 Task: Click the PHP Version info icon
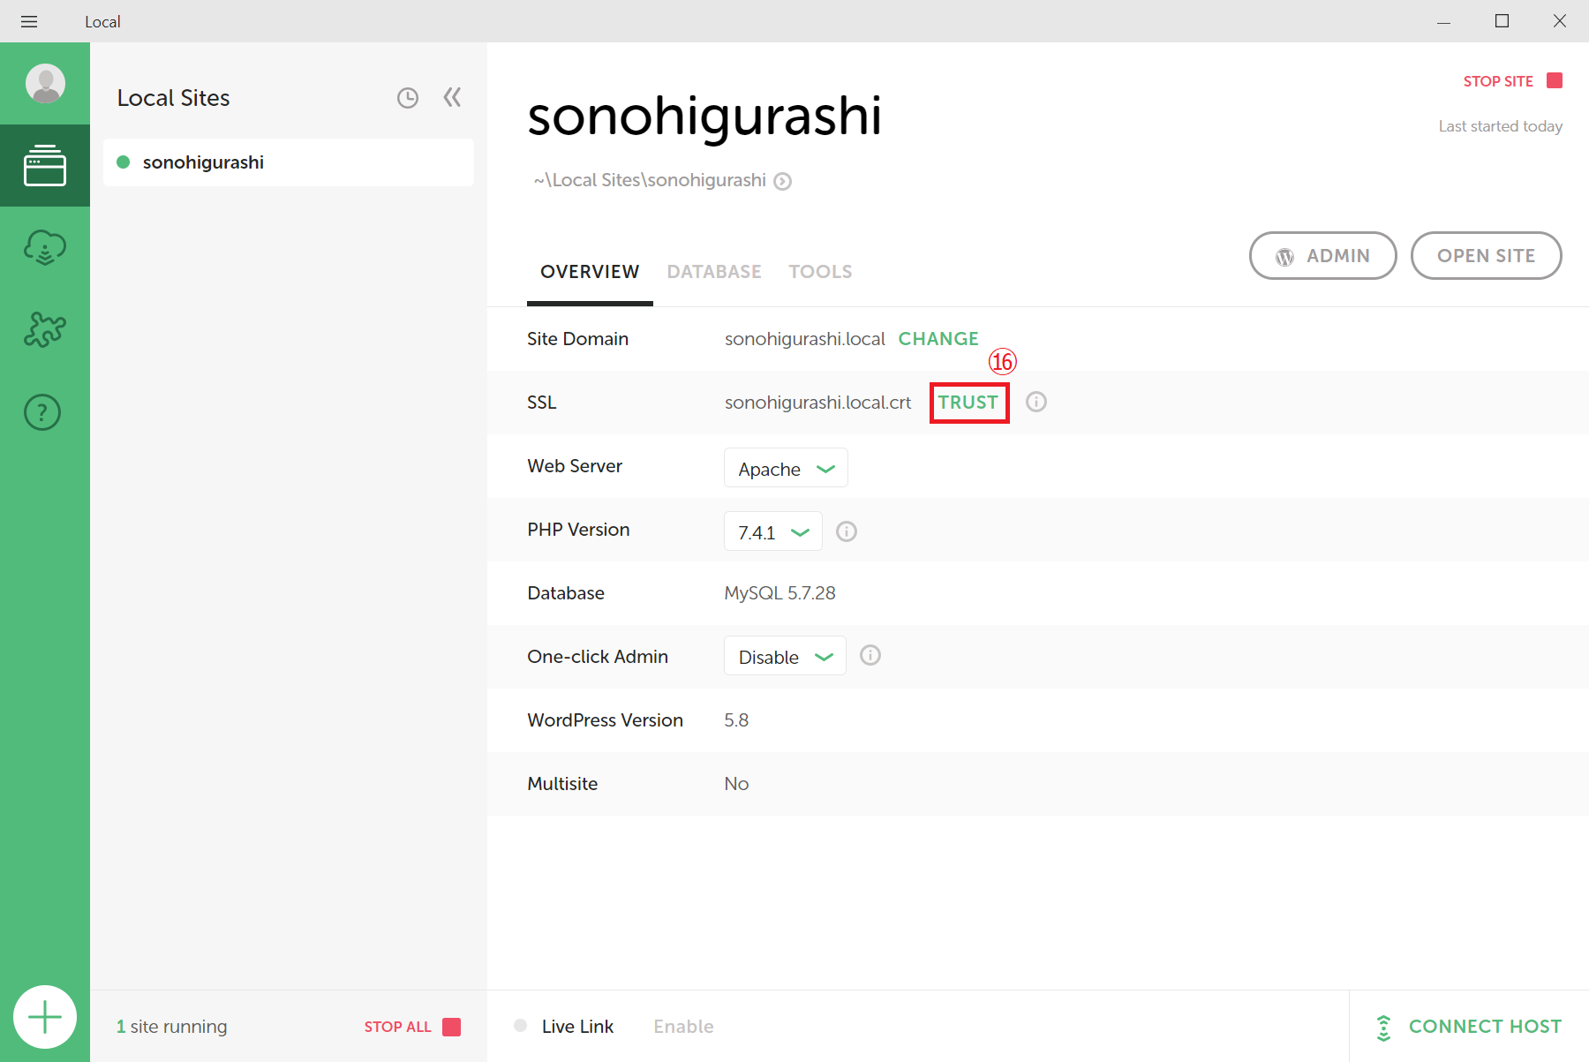coord(847,531)
